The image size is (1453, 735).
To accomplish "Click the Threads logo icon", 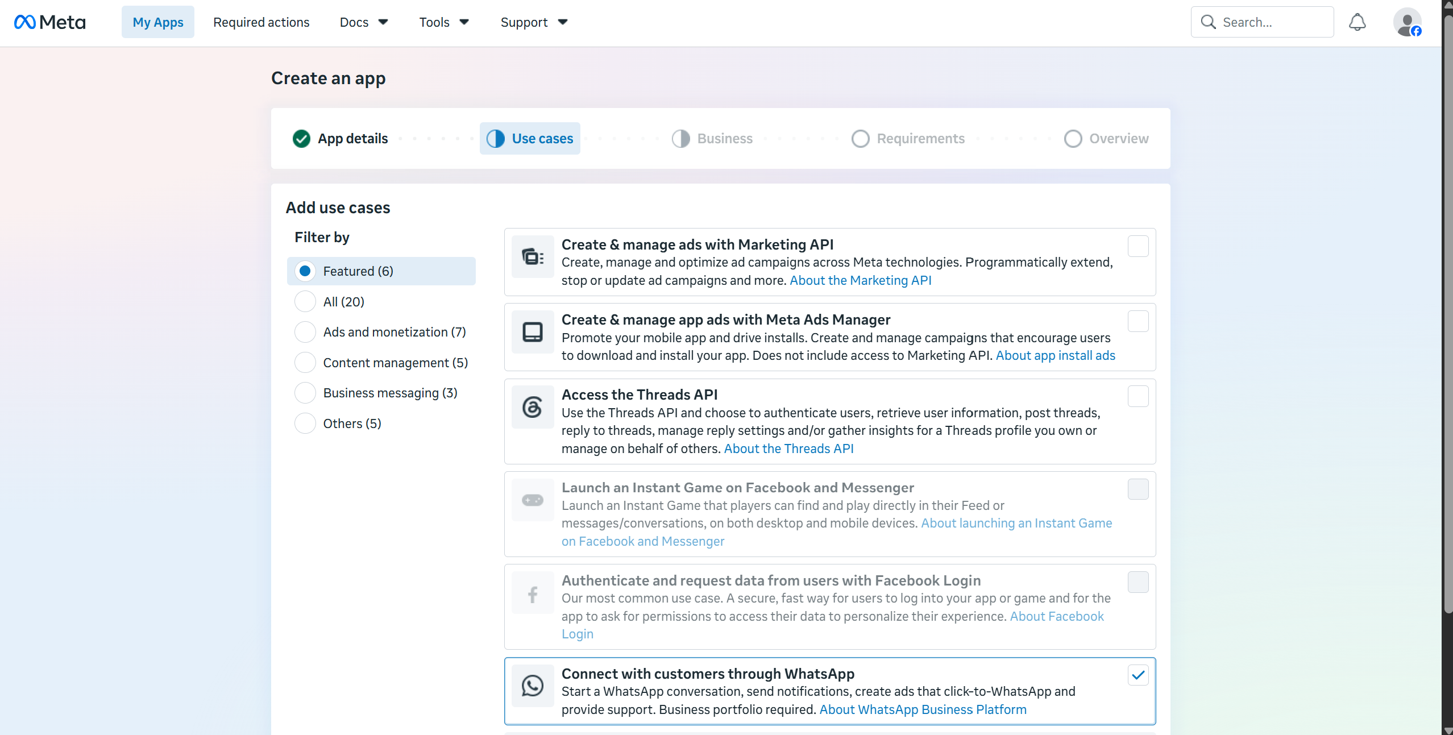I will point(533,407).
